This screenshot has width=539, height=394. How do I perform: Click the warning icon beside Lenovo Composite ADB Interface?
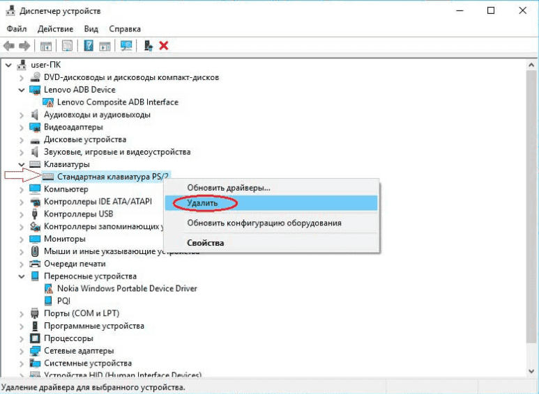pos(48,102)
